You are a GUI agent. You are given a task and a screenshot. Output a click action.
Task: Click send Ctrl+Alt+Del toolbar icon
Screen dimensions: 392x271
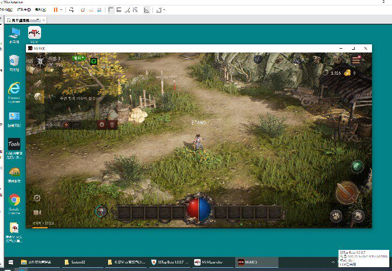71,10
